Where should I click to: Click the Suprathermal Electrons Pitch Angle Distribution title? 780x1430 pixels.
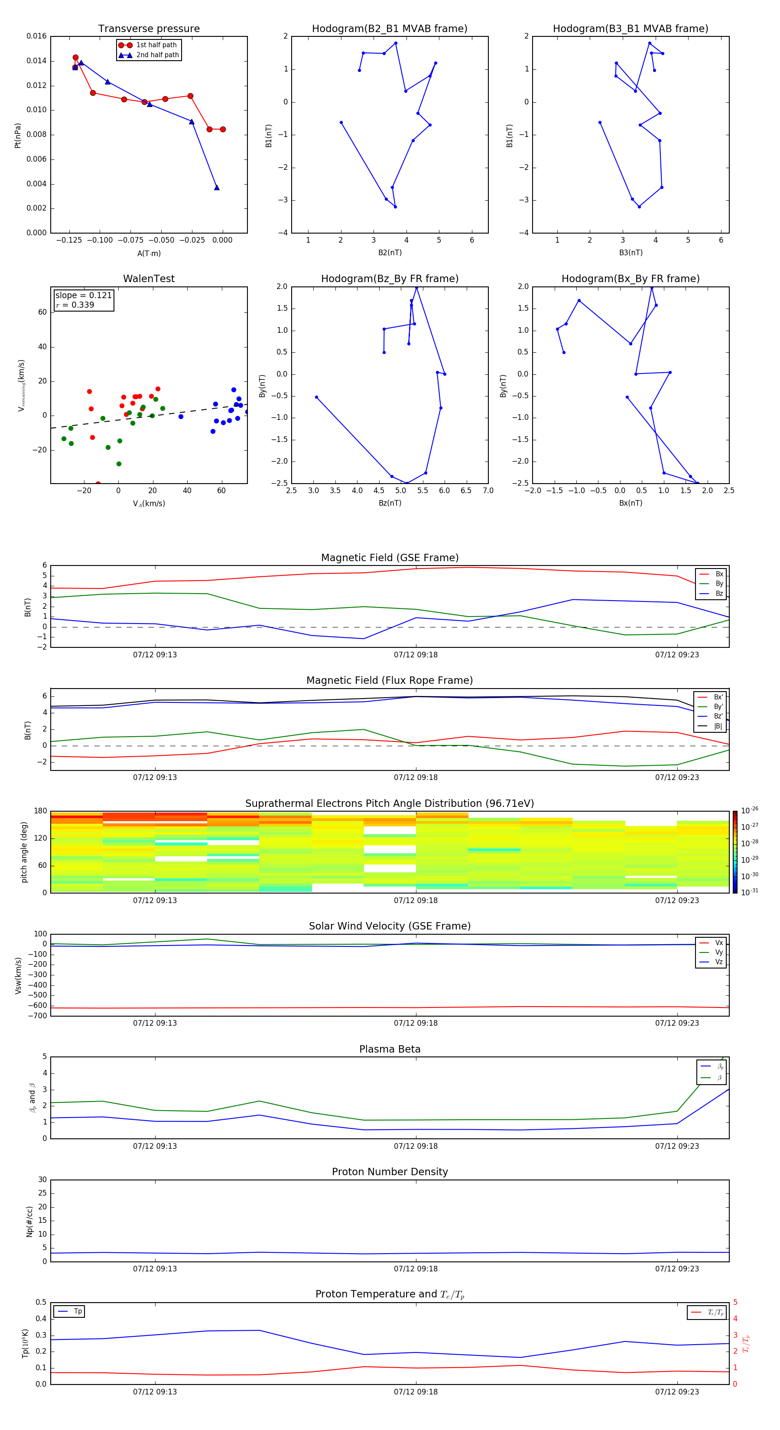pos(390,804)
